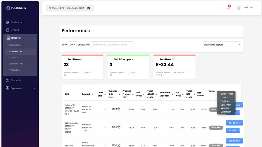Sort by the SKU column arrow

pos(71,94)
